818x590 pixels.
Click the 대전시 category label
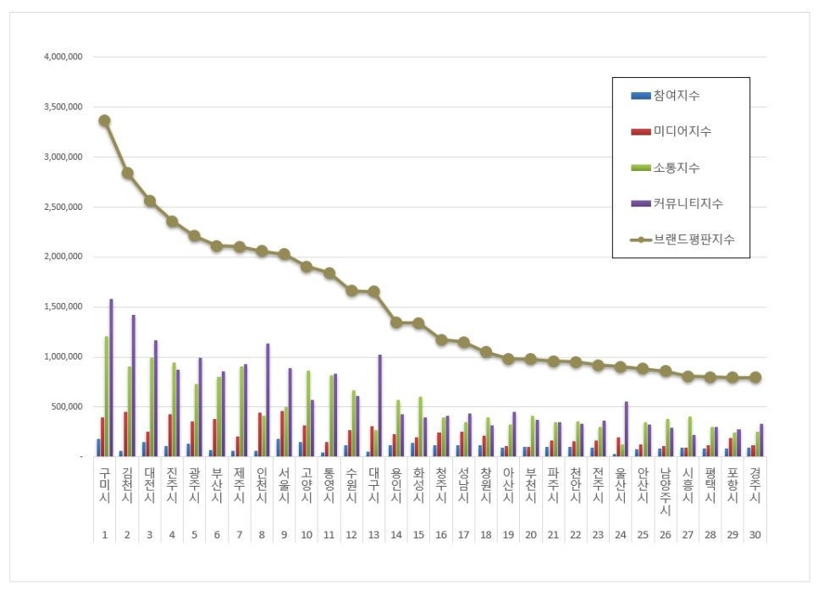pyautogui.click(x=150, y=485)
